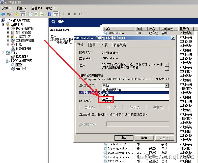The width and height of the screenshot is (198, 163).
Task: Click the 启动参数 input field
Action: pyautogui.click(x=138, y=124)
